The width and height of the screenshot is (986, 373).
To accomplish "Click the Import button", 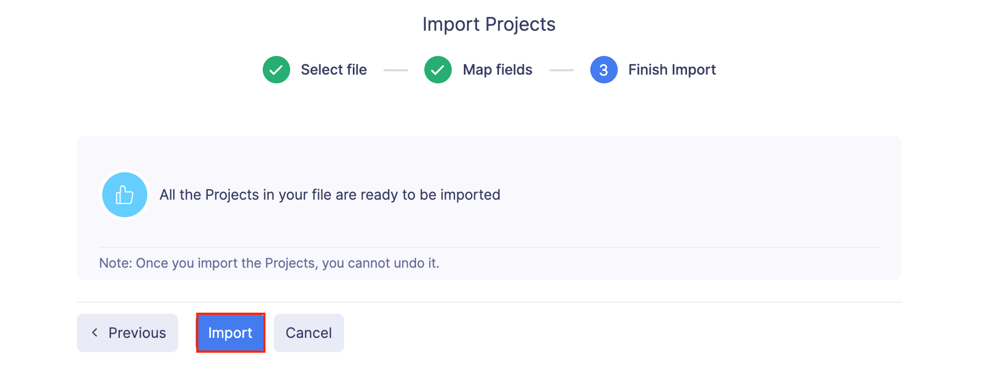I will click(x=230, y=332).
